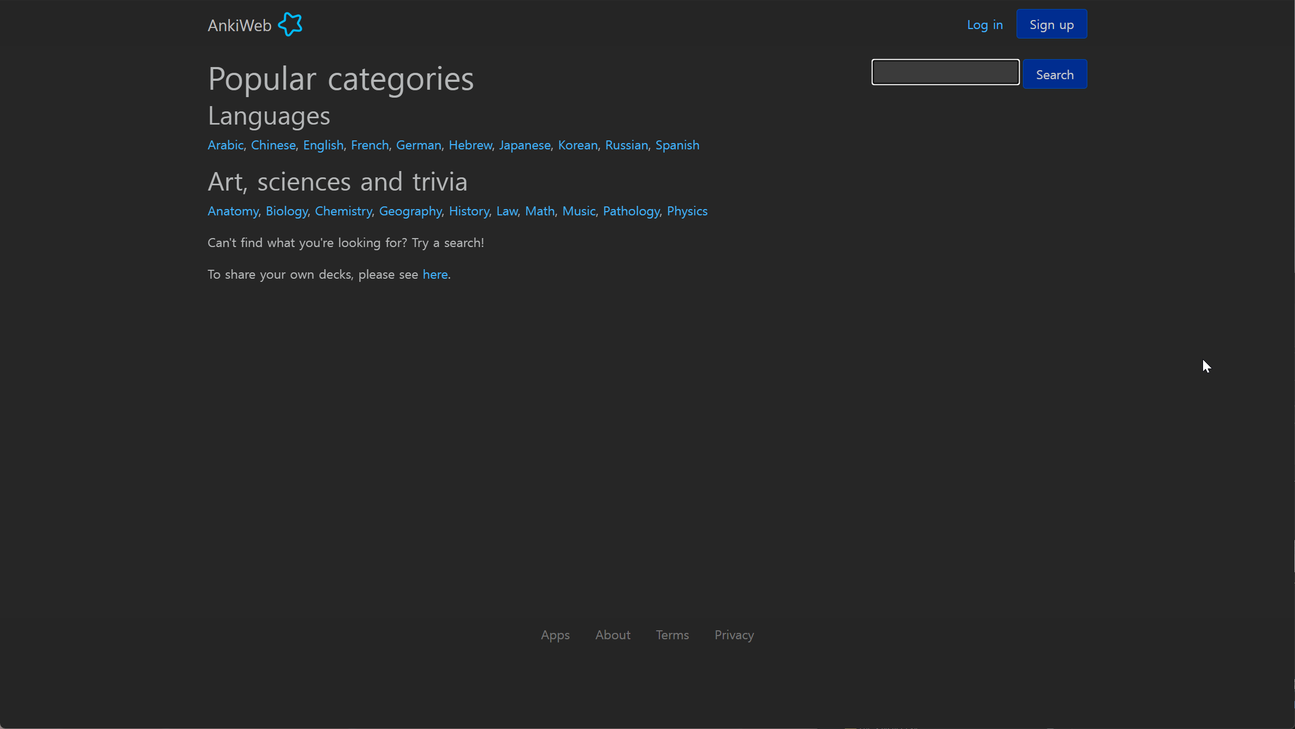Click the 'Languages' section heading

[269, 116]
